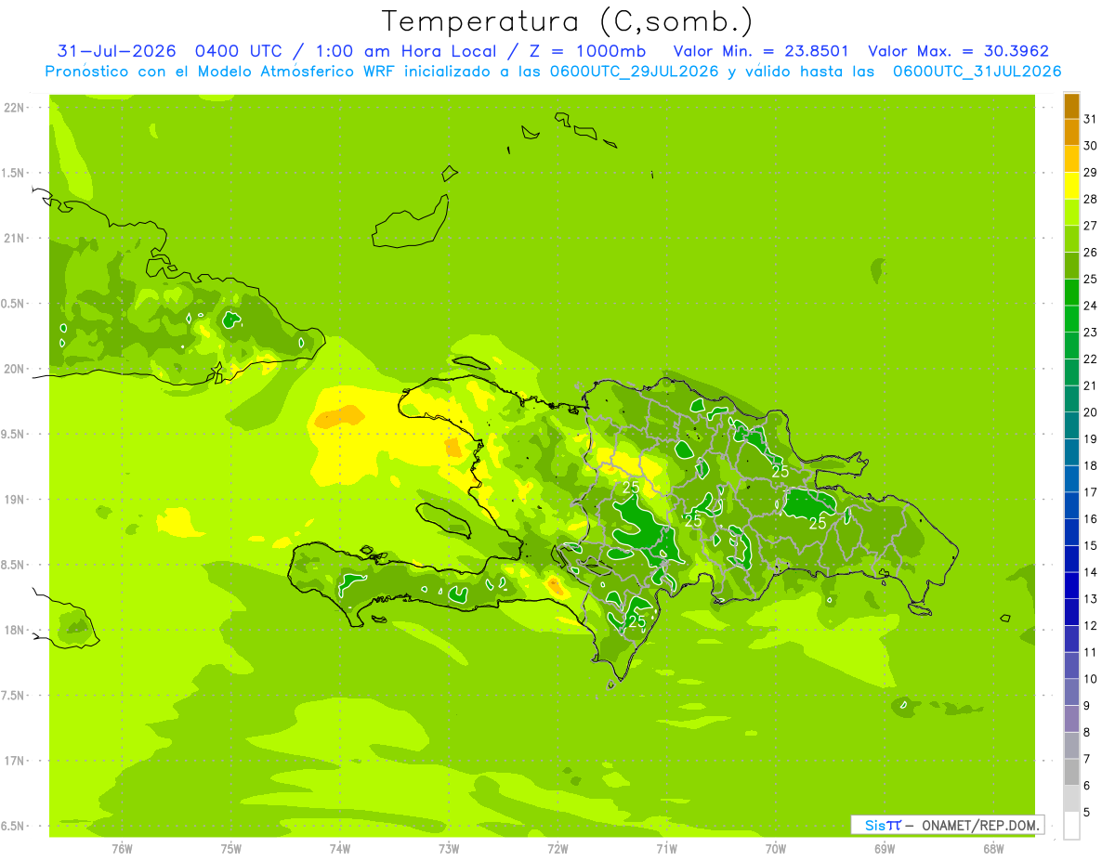Click the '68W' longitude label
Image resolution: width=1115 pixels, height=861 pixels.
(993, 849)
